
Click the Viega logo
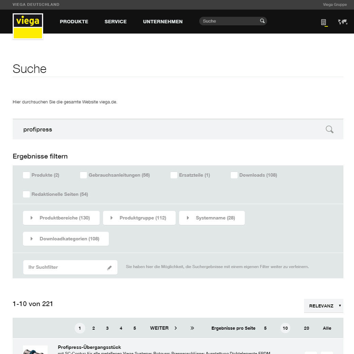coord(28,26)
